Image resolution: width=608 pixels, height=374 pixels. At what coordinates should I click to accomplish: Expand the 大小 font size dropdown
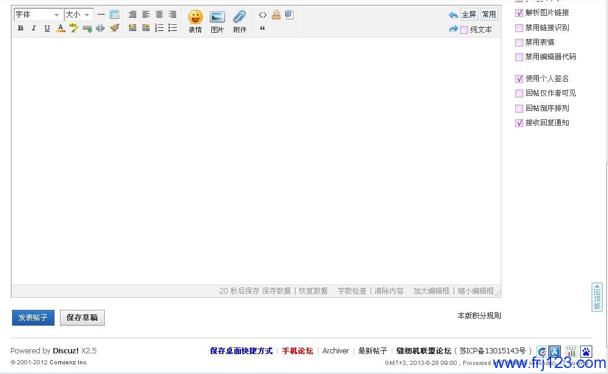pyautogui.click(x=78, y=15)
